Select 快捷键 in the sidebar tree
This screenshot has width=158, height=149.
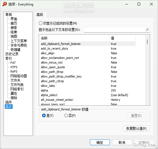point(15,50)
